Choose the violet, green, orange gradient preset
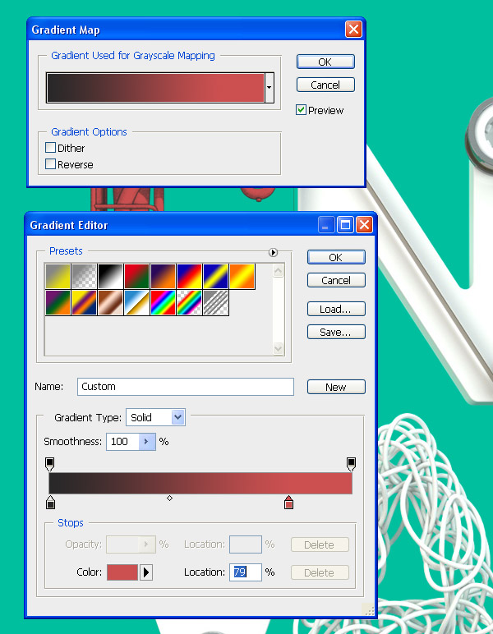This screenshot has height=634, width=493. click(58, 302)
